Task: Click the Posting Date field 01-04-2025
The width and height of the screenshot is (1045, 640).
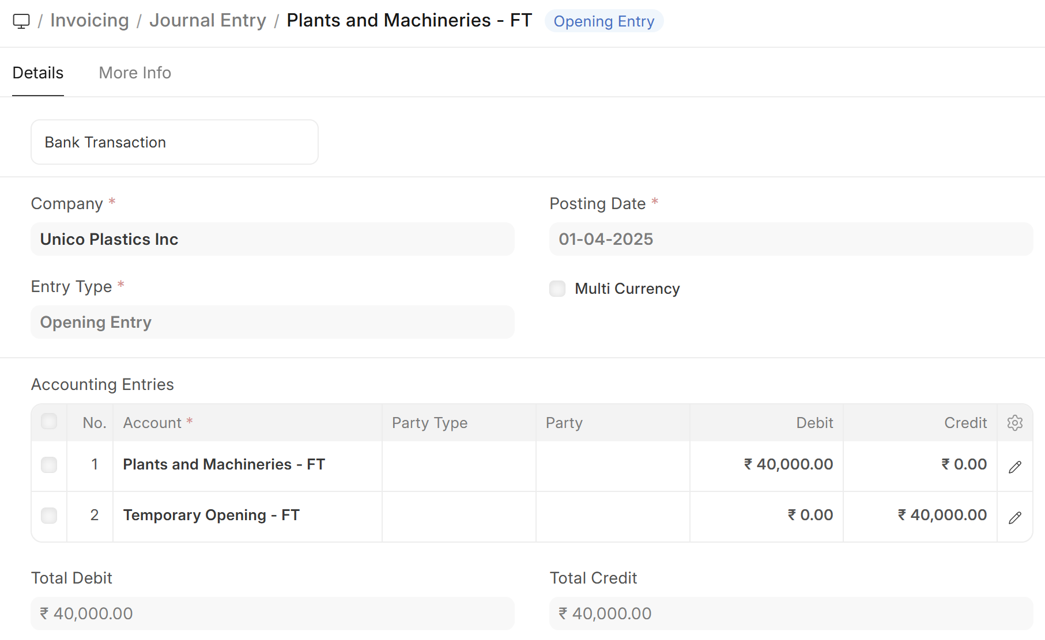Action: point(790,240)
